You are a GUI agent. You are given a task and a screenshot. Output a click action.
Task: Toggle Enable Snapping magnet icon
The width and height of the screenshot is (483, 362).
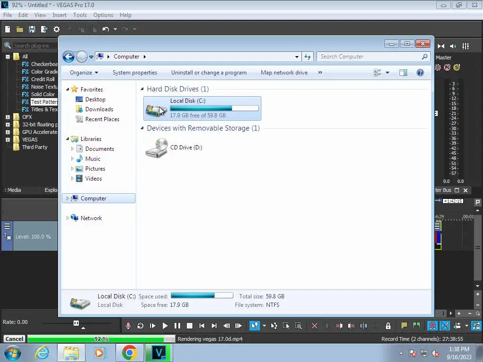[433, 326]
